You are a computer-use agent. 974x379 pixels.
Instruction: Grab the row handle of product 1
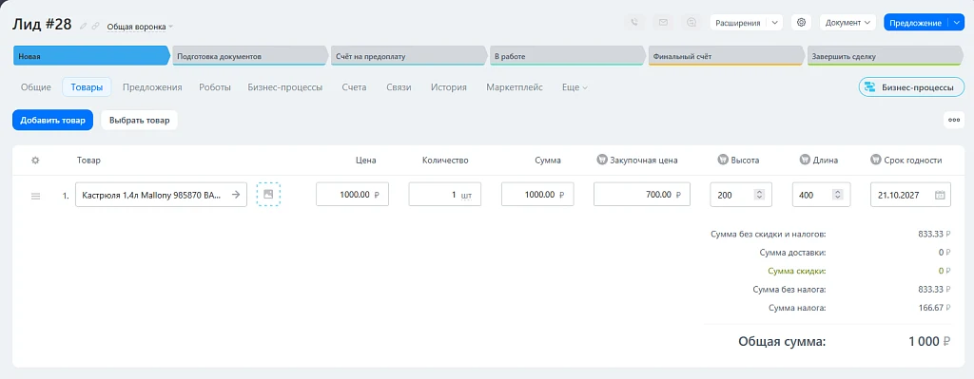click(x=35, y=196)
